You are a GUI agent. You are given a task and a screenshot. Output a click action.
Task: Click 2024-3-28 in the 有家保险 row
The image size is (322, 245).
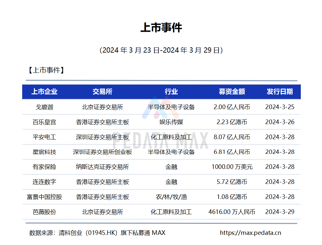280,167
